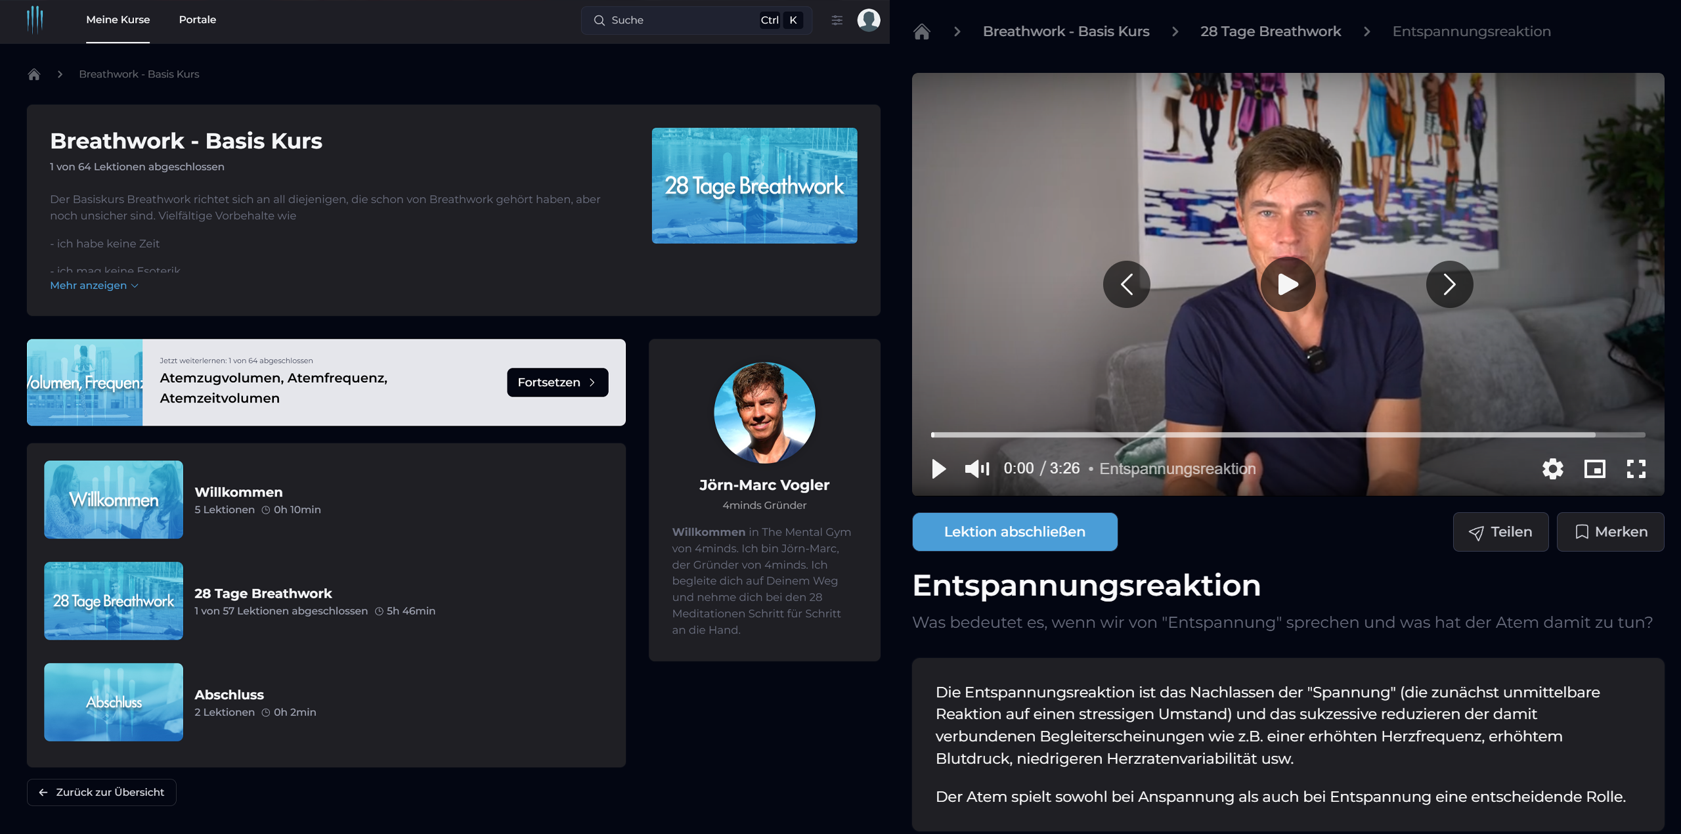Click 'Breathwork - Basis Kurs' in the lesson breadcrumb
This screenshot has height=834, width=1681.
pos(1066,32)
